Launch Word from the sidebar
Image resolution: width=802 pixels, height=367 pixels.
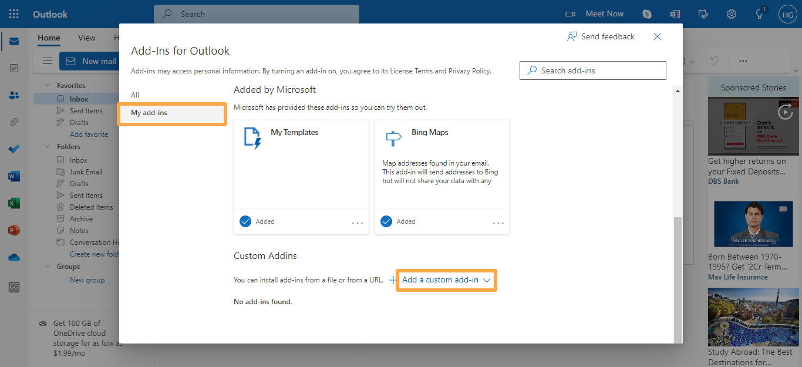tap(14, 176)
